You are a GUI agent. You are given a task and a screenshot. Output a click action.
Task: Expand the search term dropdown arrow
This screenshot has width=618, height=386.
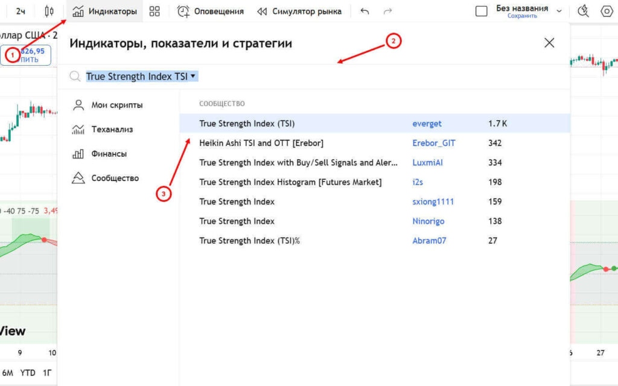click(193, 76)
